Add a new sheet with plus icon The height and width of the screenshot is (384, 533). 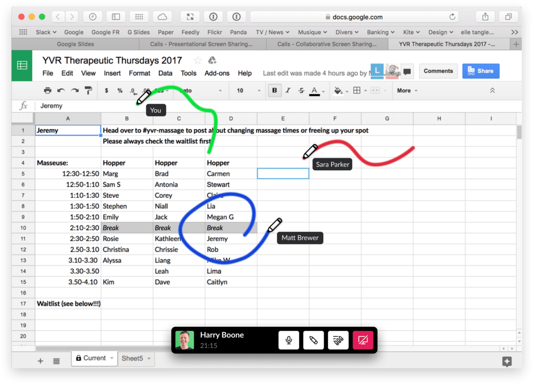[x=40, y=361]
